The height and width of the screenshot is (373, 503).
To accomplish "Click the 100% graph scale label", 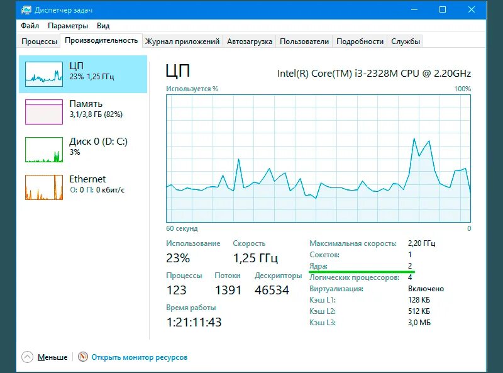I will (x=463, y=89).
